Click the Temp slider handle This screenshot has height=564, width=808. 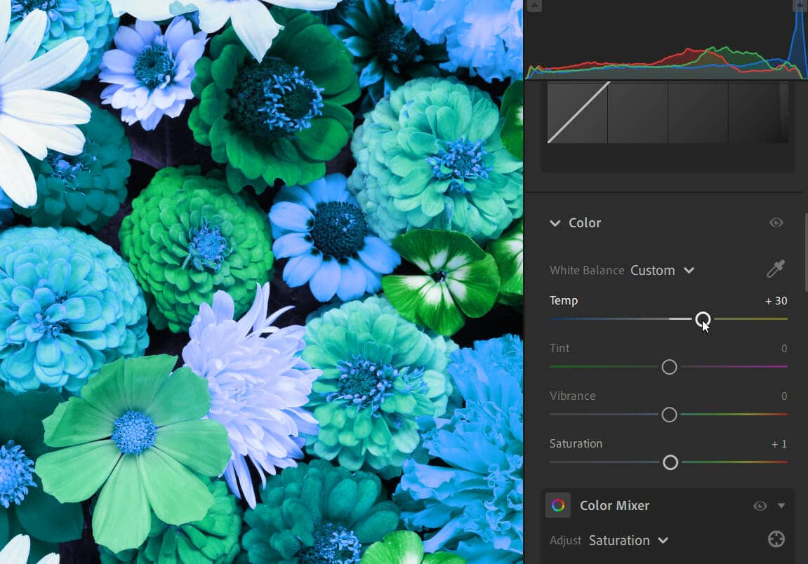point(703,319)
